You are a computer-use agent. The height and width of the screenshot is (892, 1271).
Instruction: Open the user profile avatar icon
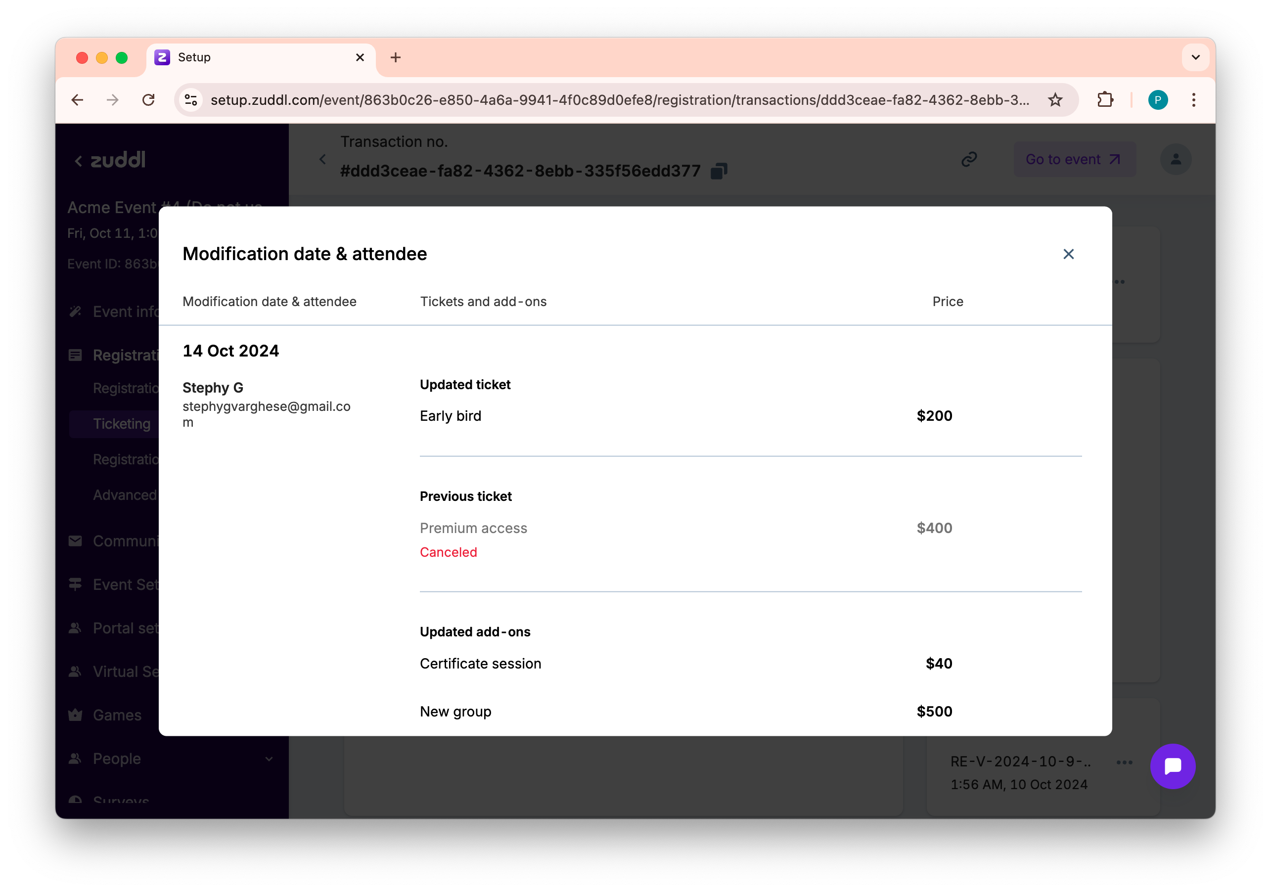(x=1175, y=159)
